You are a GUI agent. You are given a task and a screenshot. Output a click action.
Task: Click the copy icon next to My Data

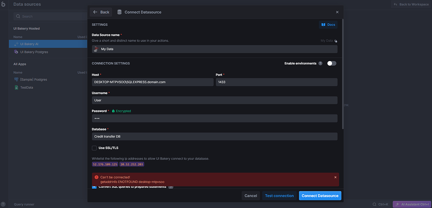coord(335,41)
